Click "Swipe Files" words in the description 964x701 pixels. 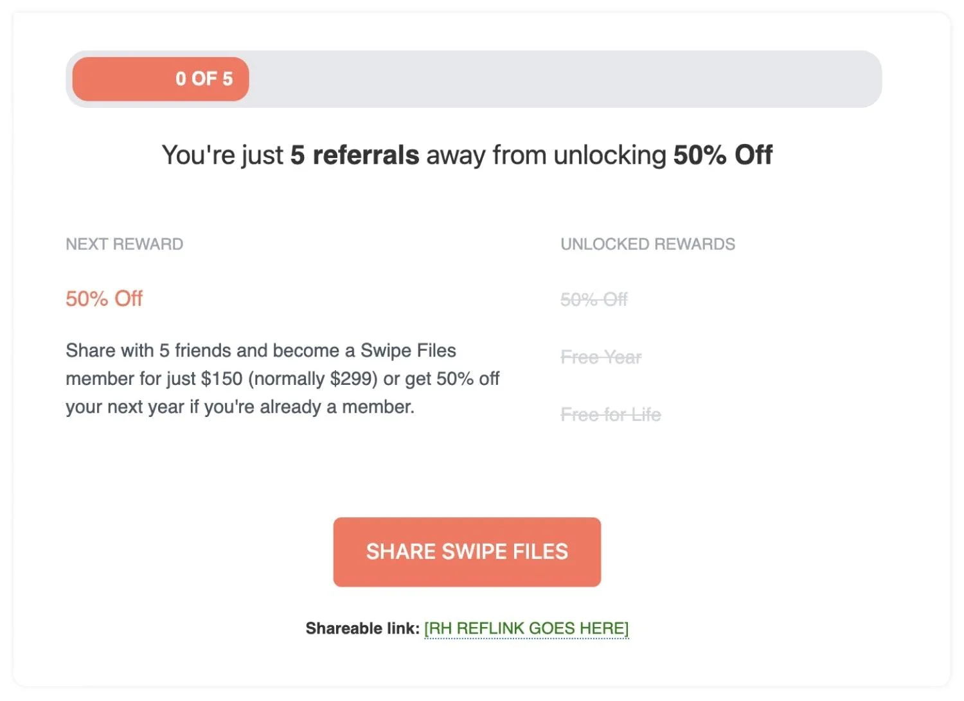tap(408, 351)
